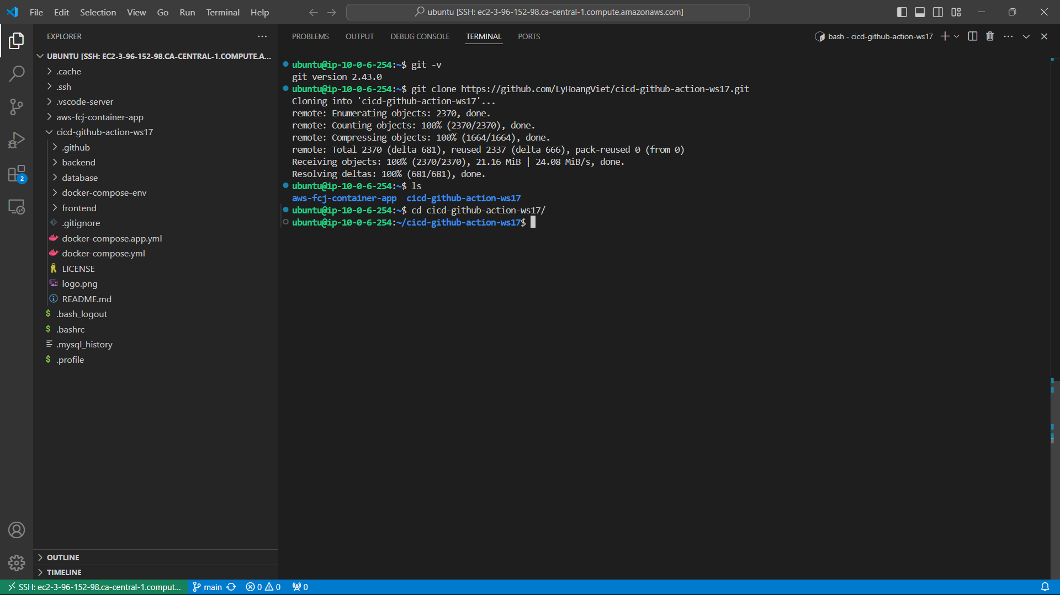
Task: Toggle the primary side bar
Action: (902, 12)
